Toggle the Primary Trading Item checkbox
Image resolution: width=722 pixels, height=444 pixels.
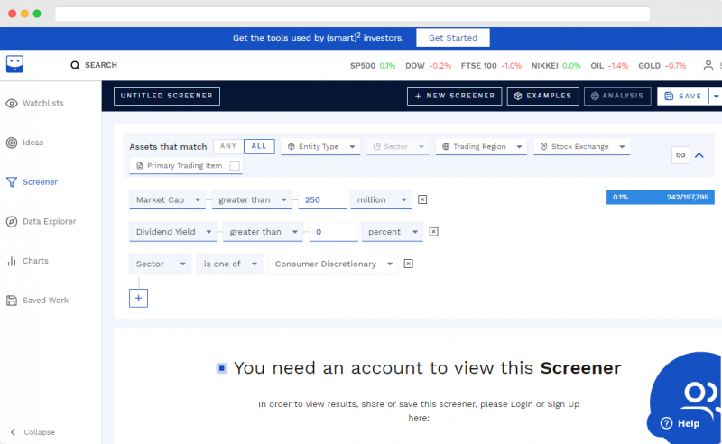tap(235, 166)
